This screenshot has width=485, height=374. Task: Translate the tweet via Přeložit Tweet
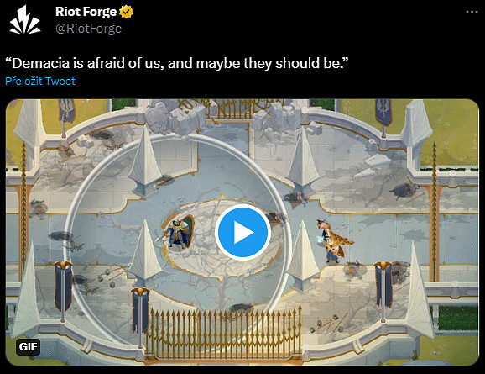[x=40, y=82]
